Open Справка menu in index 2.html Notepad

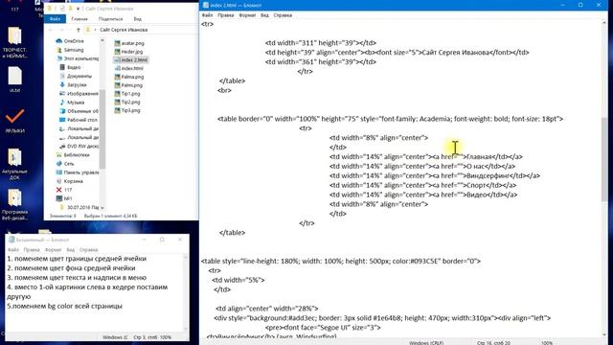click(x=283, y=15)
